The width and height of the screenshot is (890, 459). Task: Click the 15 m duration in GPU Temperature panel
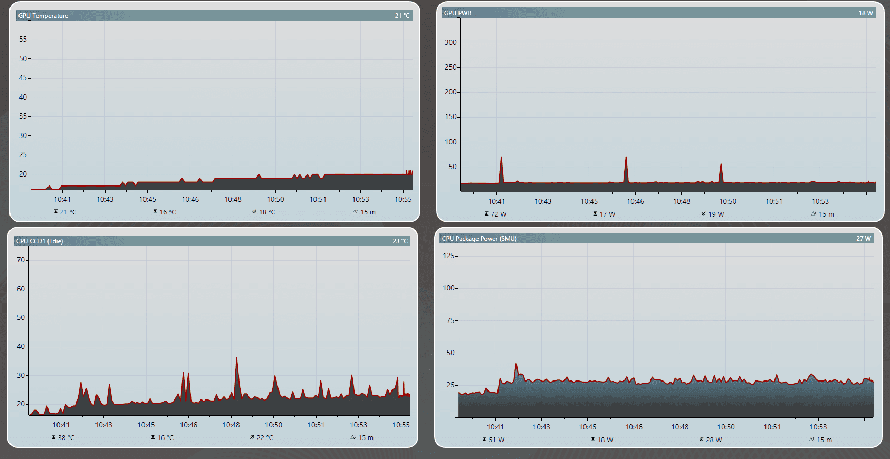pos(368,212)
